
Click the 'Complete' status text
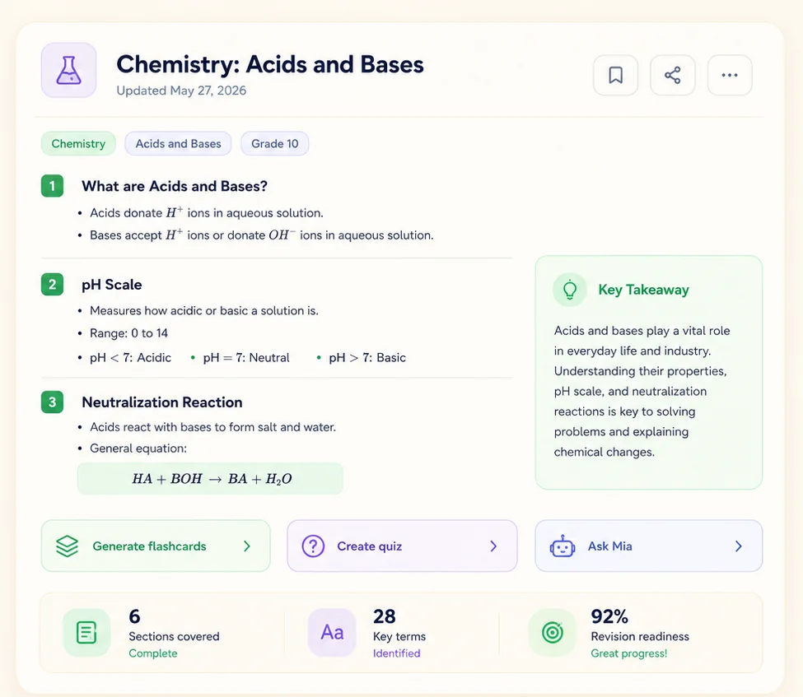point(153,653)
